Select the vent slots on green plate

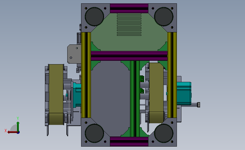(x=129, y=24)
